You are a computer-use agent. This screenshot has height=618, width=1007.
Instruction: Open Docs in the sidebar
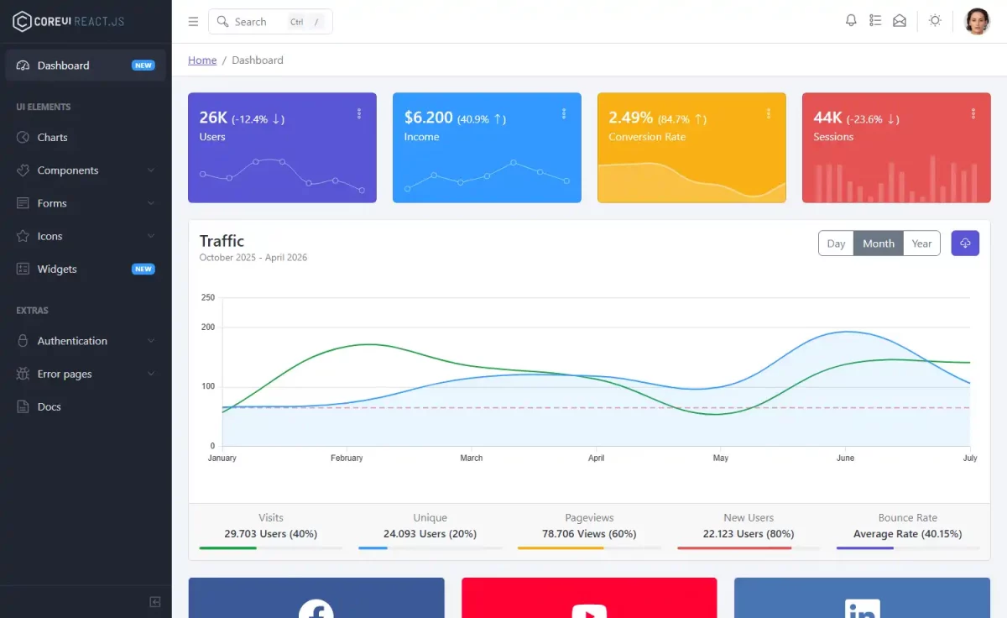pyautogui.click(x=86, y=406)
